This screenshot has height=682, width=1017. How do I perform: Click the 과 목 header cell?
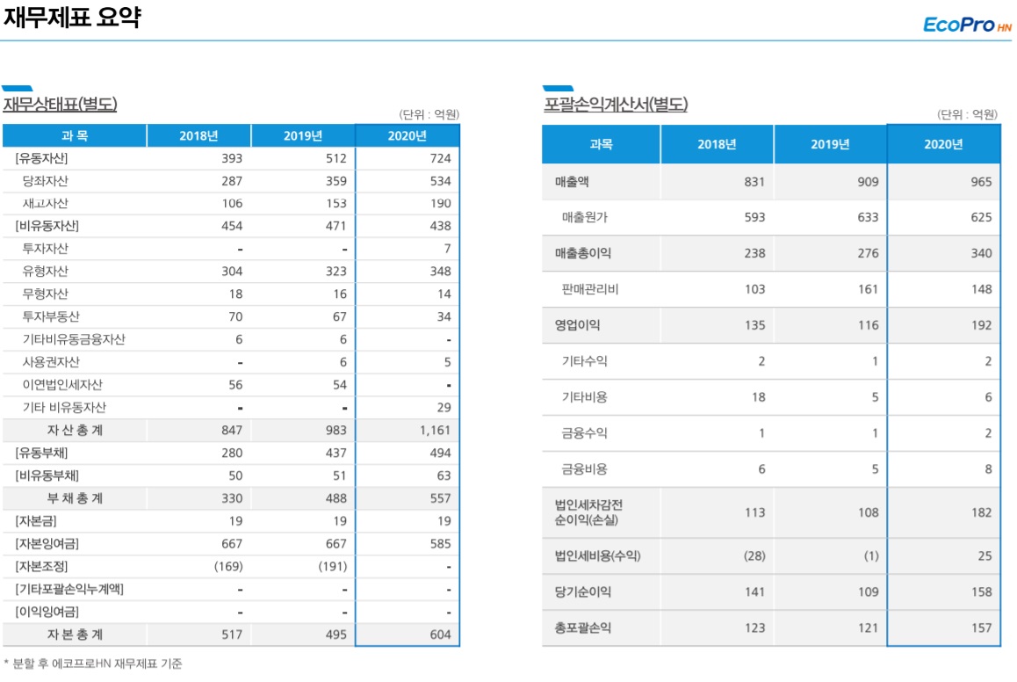coord(75,135)
